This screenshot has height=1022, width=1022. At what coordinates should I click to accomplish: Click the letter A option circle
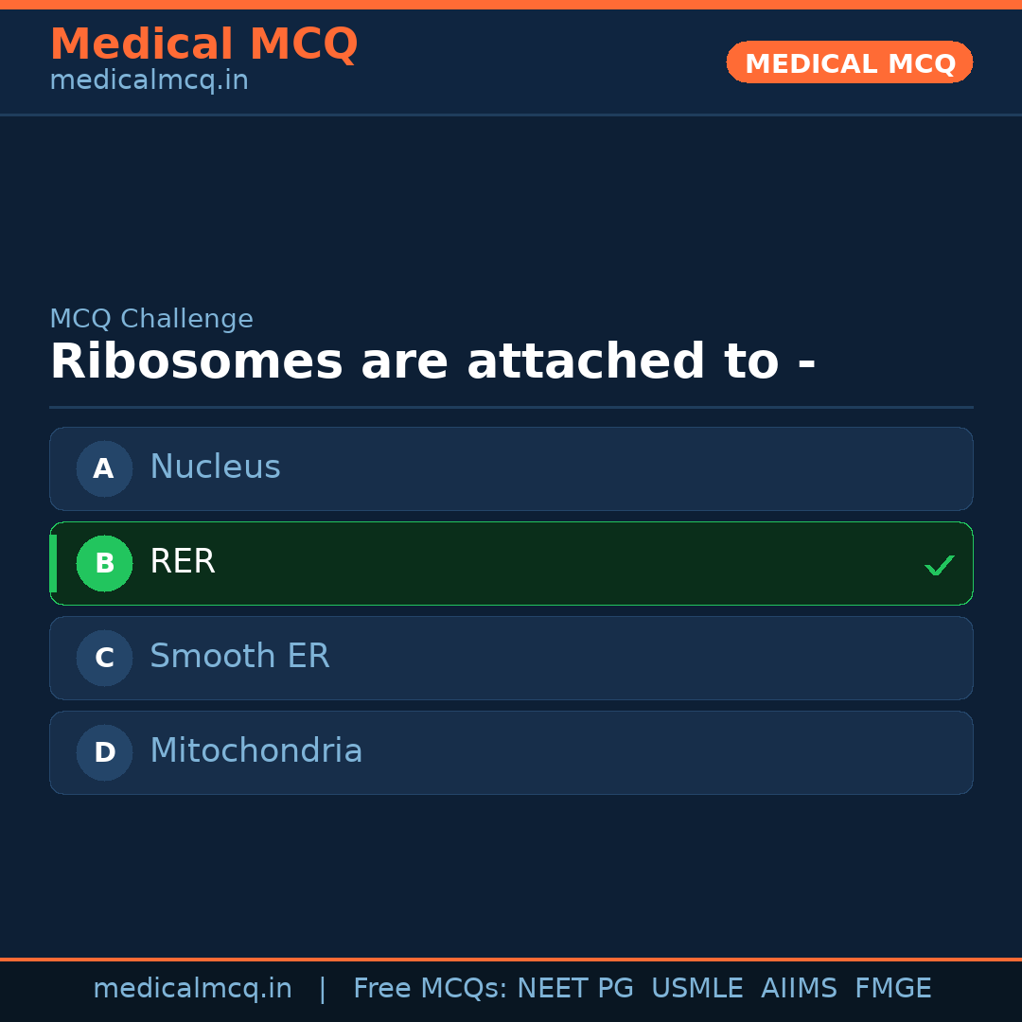[x=104, y=468]
